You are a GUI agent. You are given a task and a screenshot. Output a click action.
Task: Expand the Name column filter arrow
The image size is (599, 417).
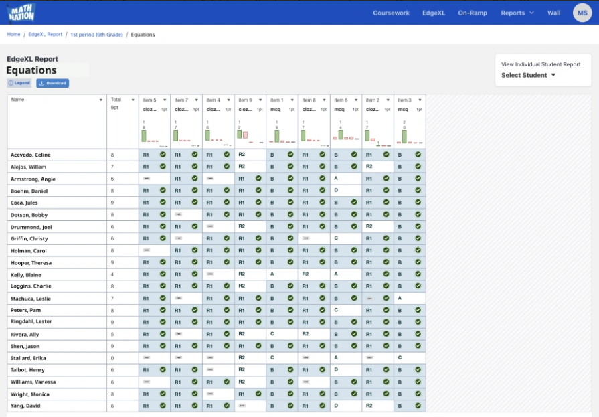[100, 100]
